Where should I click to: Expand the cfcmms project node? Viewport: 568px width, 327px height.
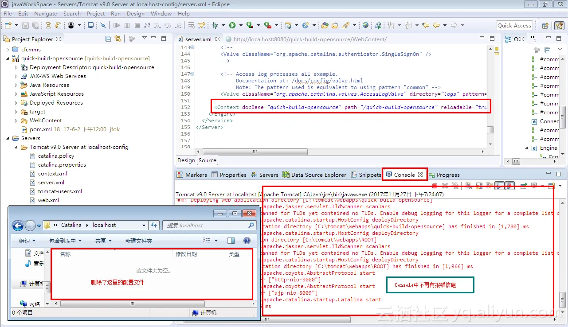[x=8, y=50]
